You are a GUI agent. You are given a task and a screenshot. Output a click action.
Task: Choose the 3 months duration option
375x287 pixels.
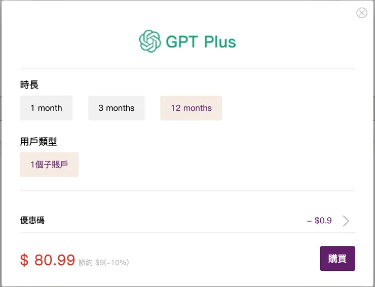click(117, 108)
